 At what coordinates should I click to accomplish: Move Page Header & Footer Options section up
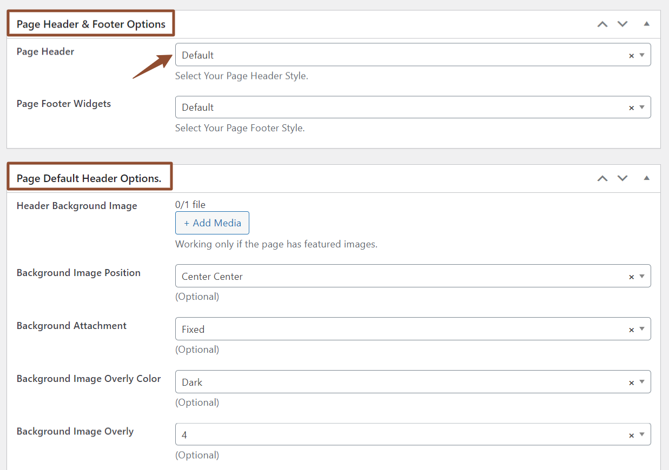tap(602, 24)
